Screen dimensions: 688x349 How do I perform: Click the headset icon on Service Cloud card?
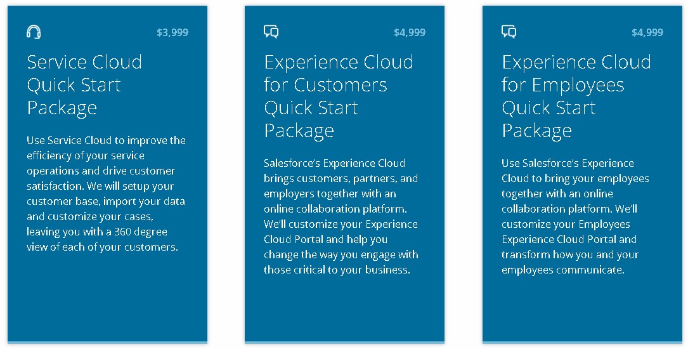(34, 32)
